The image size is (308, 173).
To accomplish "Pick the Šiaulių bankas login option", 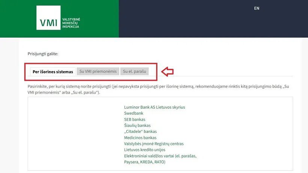I will click(137, 125).
